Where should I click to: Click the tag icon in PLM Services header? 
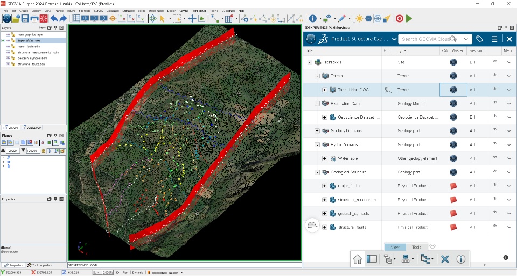pos(479,39)
